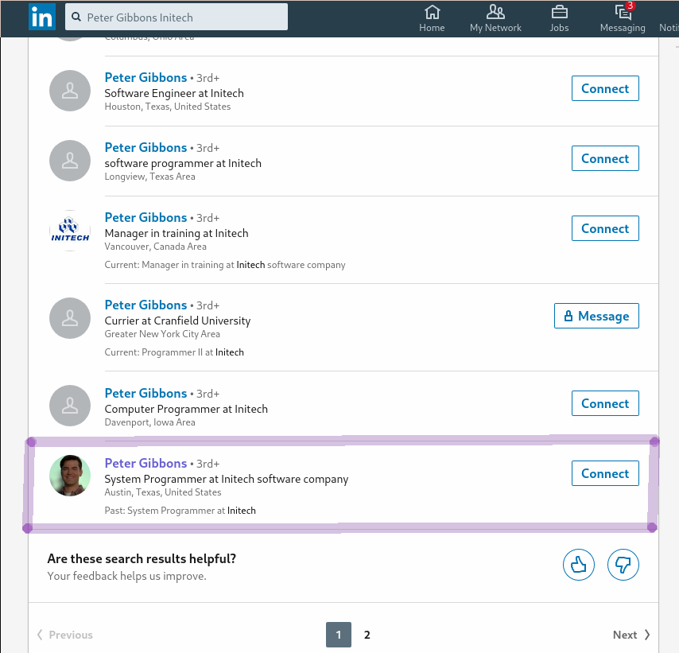Click the thumbs down feedback icon
This screenshot has height=653, width=679.
coord(623,564)
